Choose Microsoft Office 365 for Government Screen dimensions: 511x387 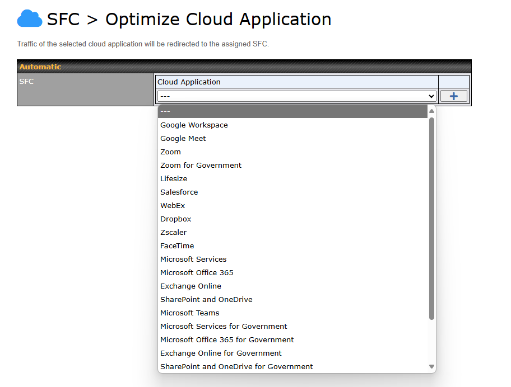point(292,340)
